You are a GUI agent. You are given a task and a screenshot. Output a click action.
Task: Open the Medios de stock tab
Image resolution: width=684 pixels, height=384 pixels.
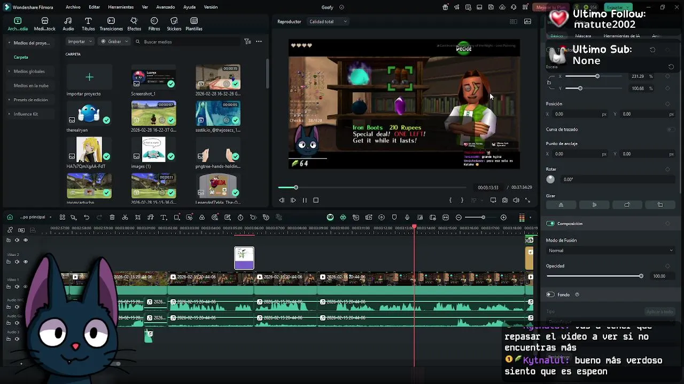45,24
